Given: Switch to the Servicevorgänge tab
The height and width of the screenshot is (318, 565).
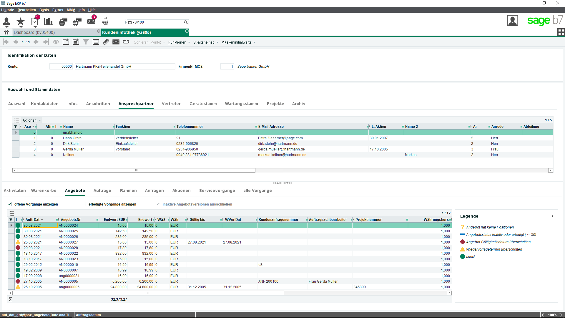Looking at the screenshot, I should point(217,191).
